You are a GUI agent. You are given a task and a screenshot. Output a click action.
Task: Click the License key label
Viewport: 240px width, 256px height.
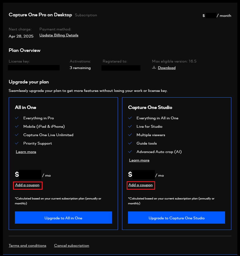pos(19,61)
